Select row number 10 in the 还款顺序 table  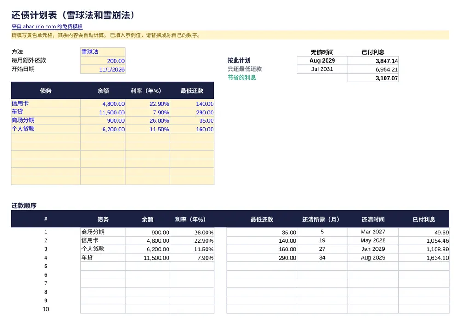(x=46, y=309)
